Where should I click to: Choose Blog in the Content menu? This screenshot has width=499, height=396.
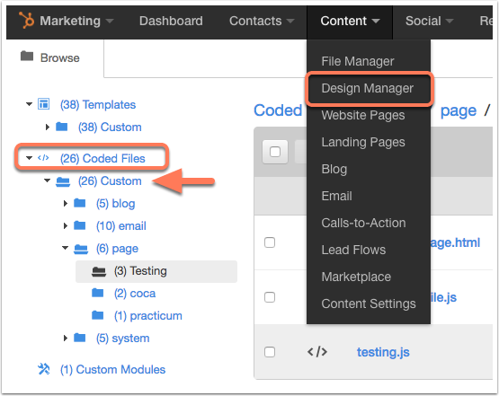[334, 169]
